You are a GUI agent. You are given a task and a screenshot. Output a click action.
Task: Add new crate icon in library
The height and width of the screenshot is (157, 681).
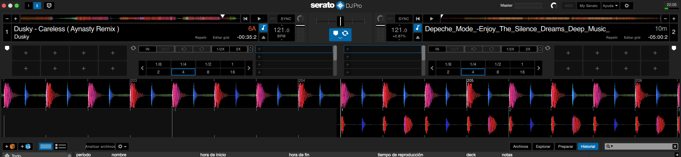tap(10, 146)
